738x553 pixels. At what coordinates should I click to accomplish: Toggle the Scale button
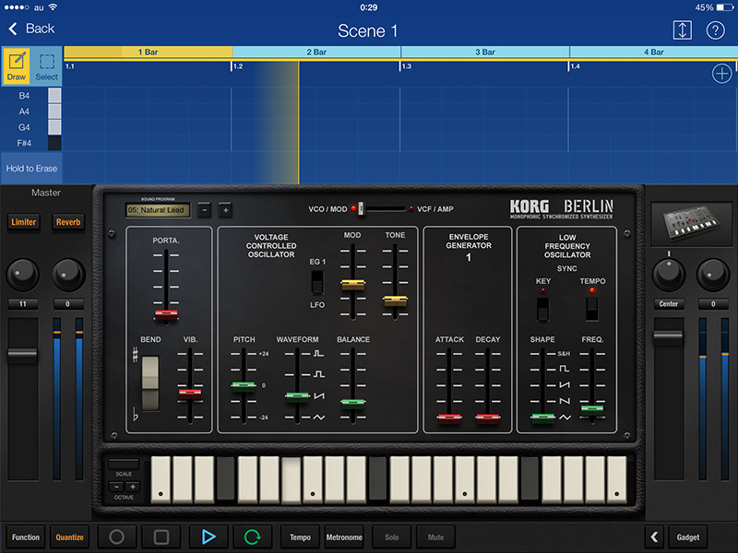124,465
